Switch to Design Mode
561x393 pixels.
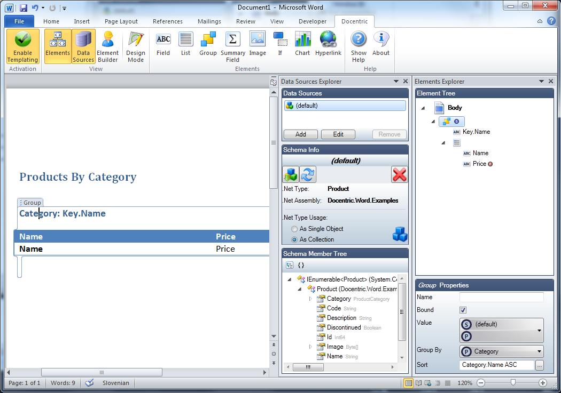coord(136,47)
